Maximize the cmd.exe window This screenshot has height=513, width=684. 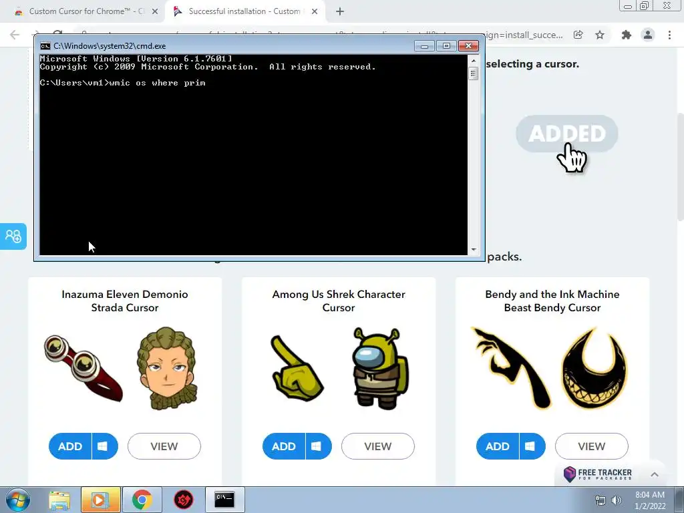click(x=446, y=46)
